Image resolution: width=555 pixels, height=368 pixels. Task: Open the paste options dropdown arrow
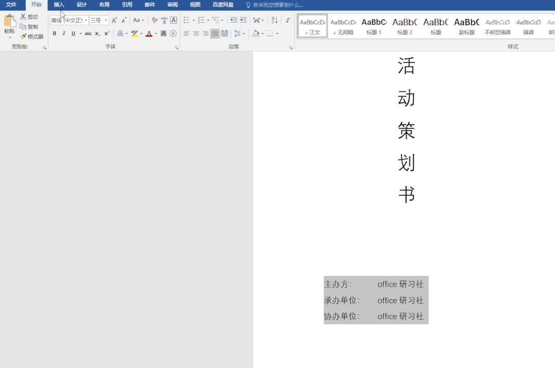(10, 37)
